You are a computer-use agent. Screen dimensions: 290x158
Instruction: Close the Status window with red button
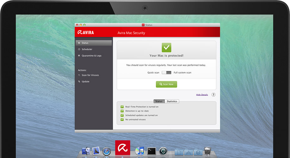click(x=77, y=25)
